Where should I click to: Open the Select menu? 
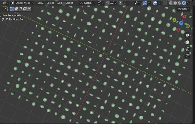50,3
